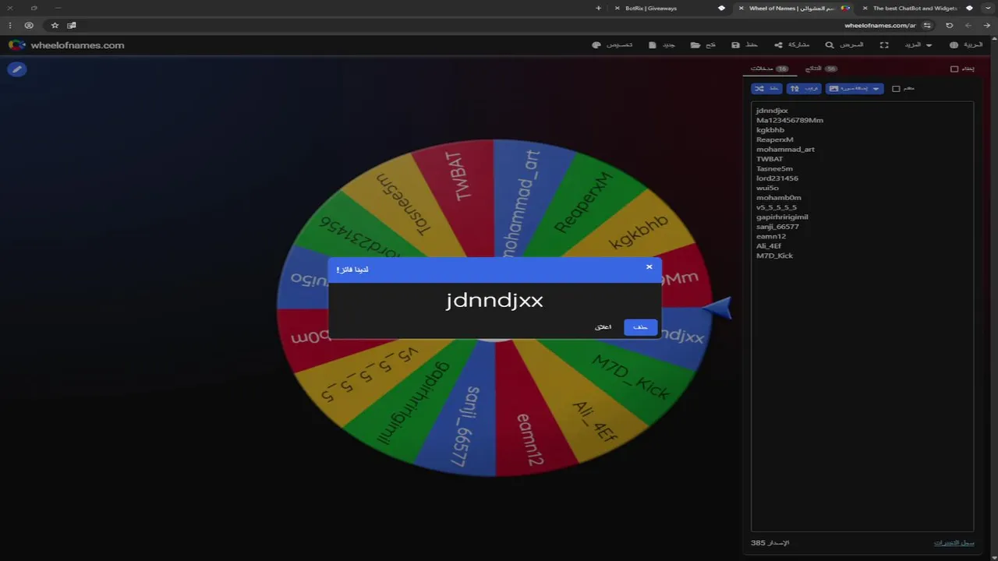
Task: Click the blue pencil edit button
Action: click(x=16, y=69)
